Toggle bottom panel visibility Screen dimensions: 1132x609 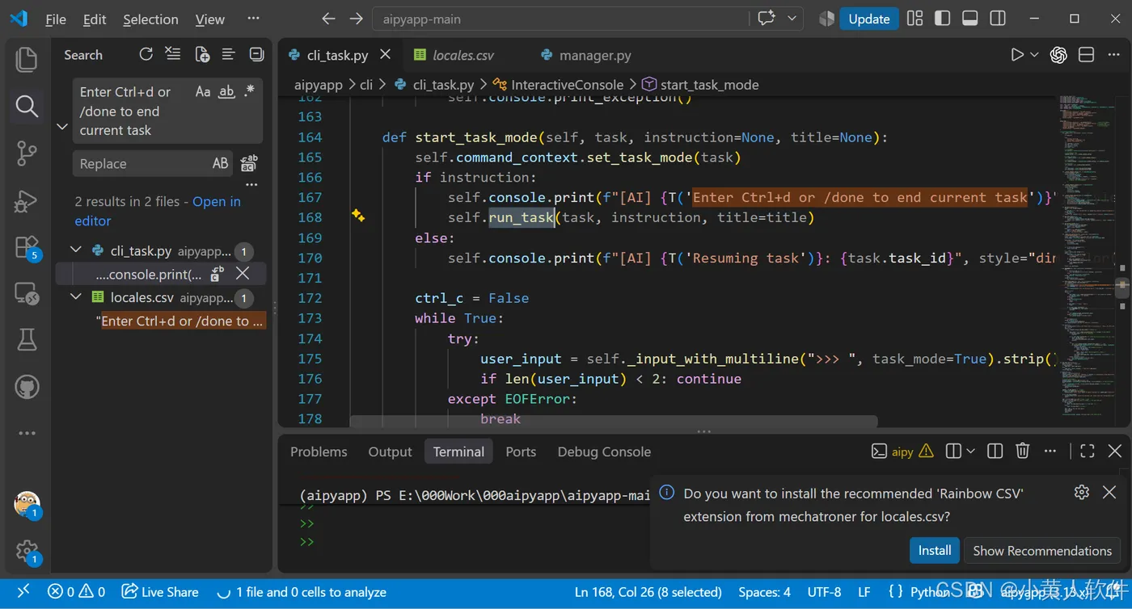point(970,19)
